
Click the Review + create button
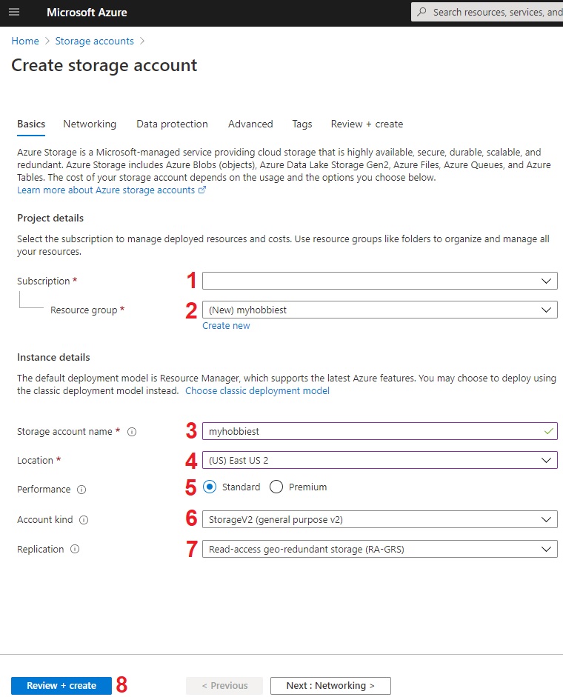click(61, 685)
